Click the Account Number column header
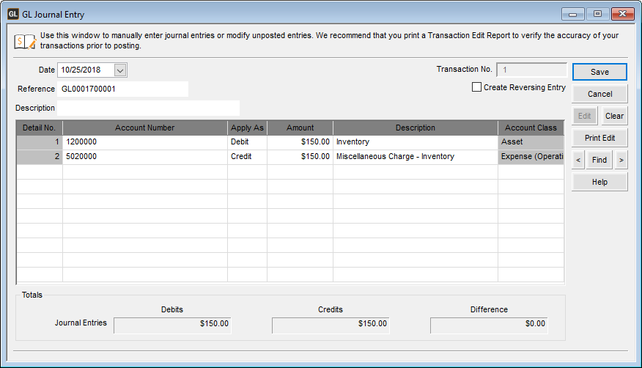This screenshot has width=642, height=368. click(144, 128)
